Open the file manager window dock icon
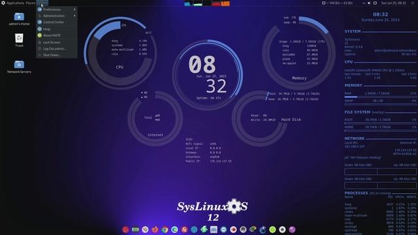Image resolution: width=418 pixels, height=235 pixels. [x=214, y=229]
